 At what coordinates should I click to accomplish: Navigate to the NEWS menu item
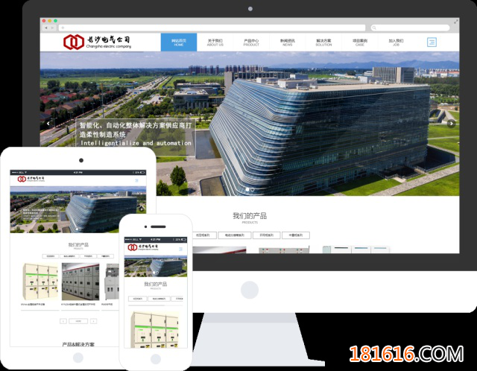(288, 42)
